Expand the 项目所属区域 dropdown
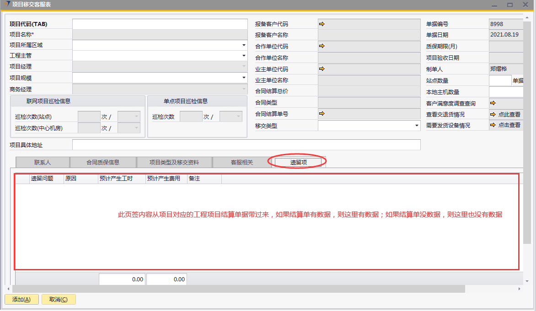Image resolution: width=536 pixels, height=311 pixels. click(244, 45)
